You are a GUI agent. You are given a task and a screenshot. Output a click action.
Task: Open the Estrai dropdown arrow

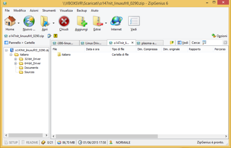(x=106, y=23)
